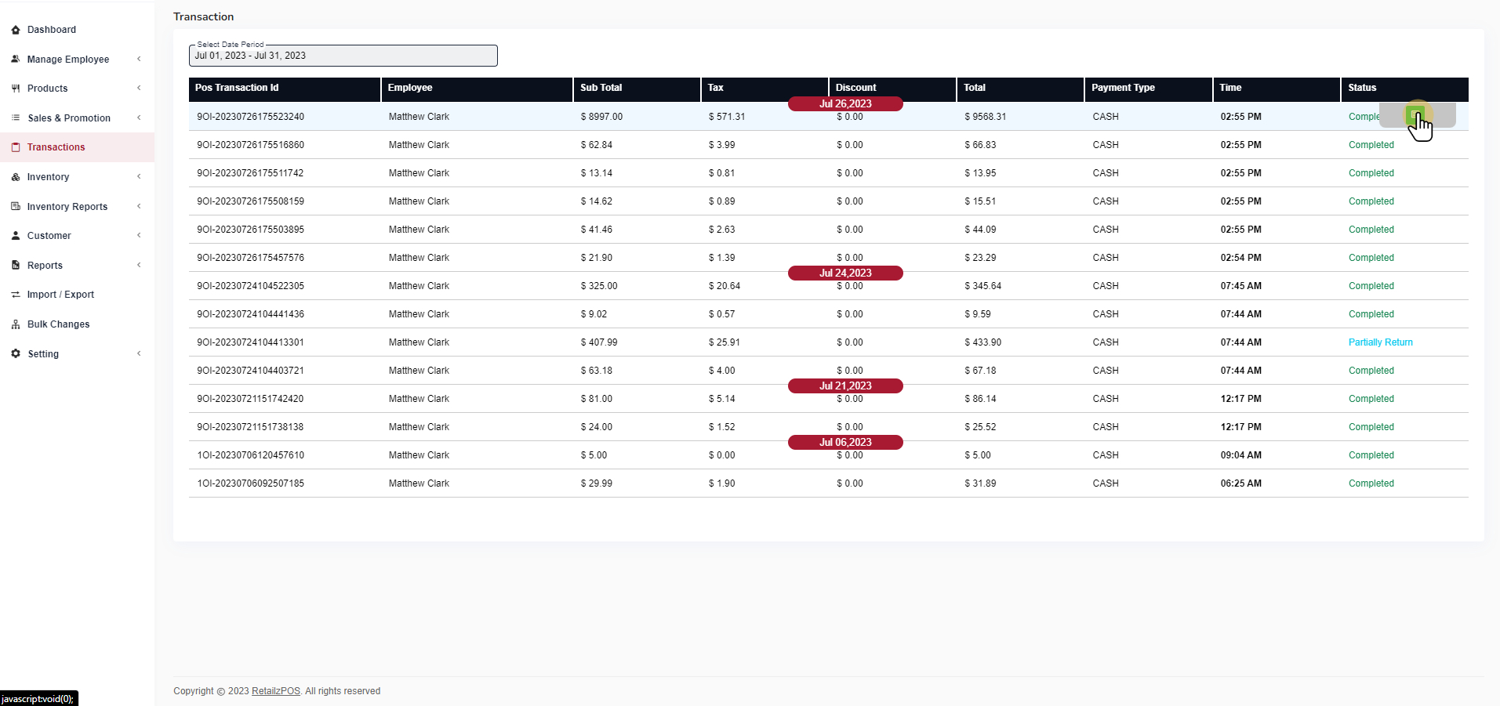
Task: Click the Inventory boxes icon
Action: tap(16, 177)
